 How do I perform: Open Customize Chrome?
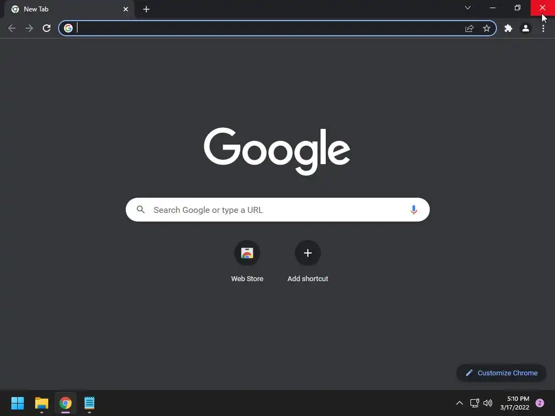501,373
